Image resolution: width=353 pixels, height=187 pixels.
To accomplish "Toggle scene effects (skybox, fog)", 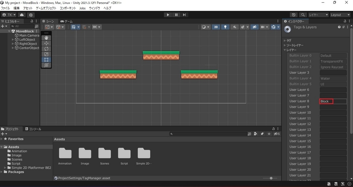I will point(243,27).
